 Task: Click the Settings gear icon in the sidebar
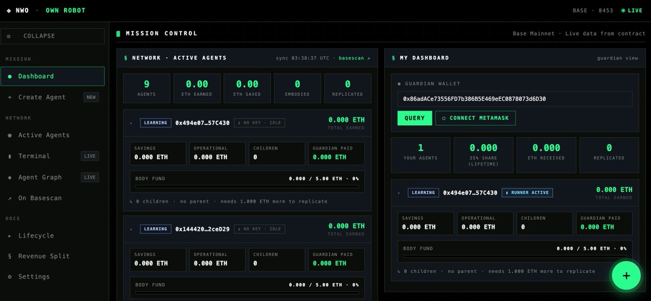point(9,277)
